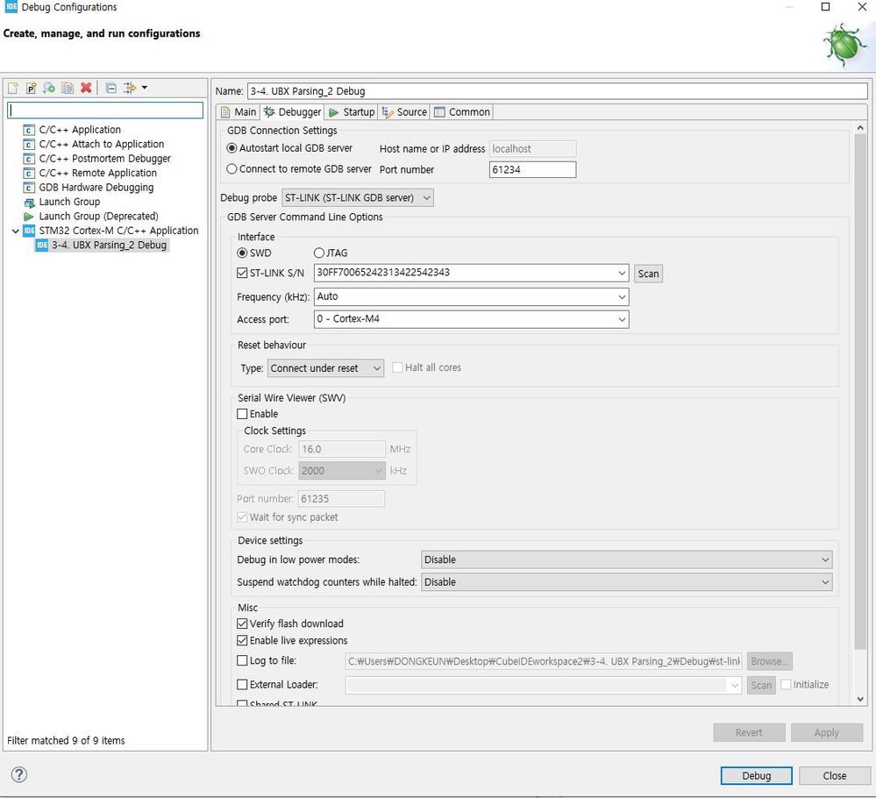The image size is (876, 798).
Task: Open the Reset behaviour Type dropdown
Action: click(325, 368)
